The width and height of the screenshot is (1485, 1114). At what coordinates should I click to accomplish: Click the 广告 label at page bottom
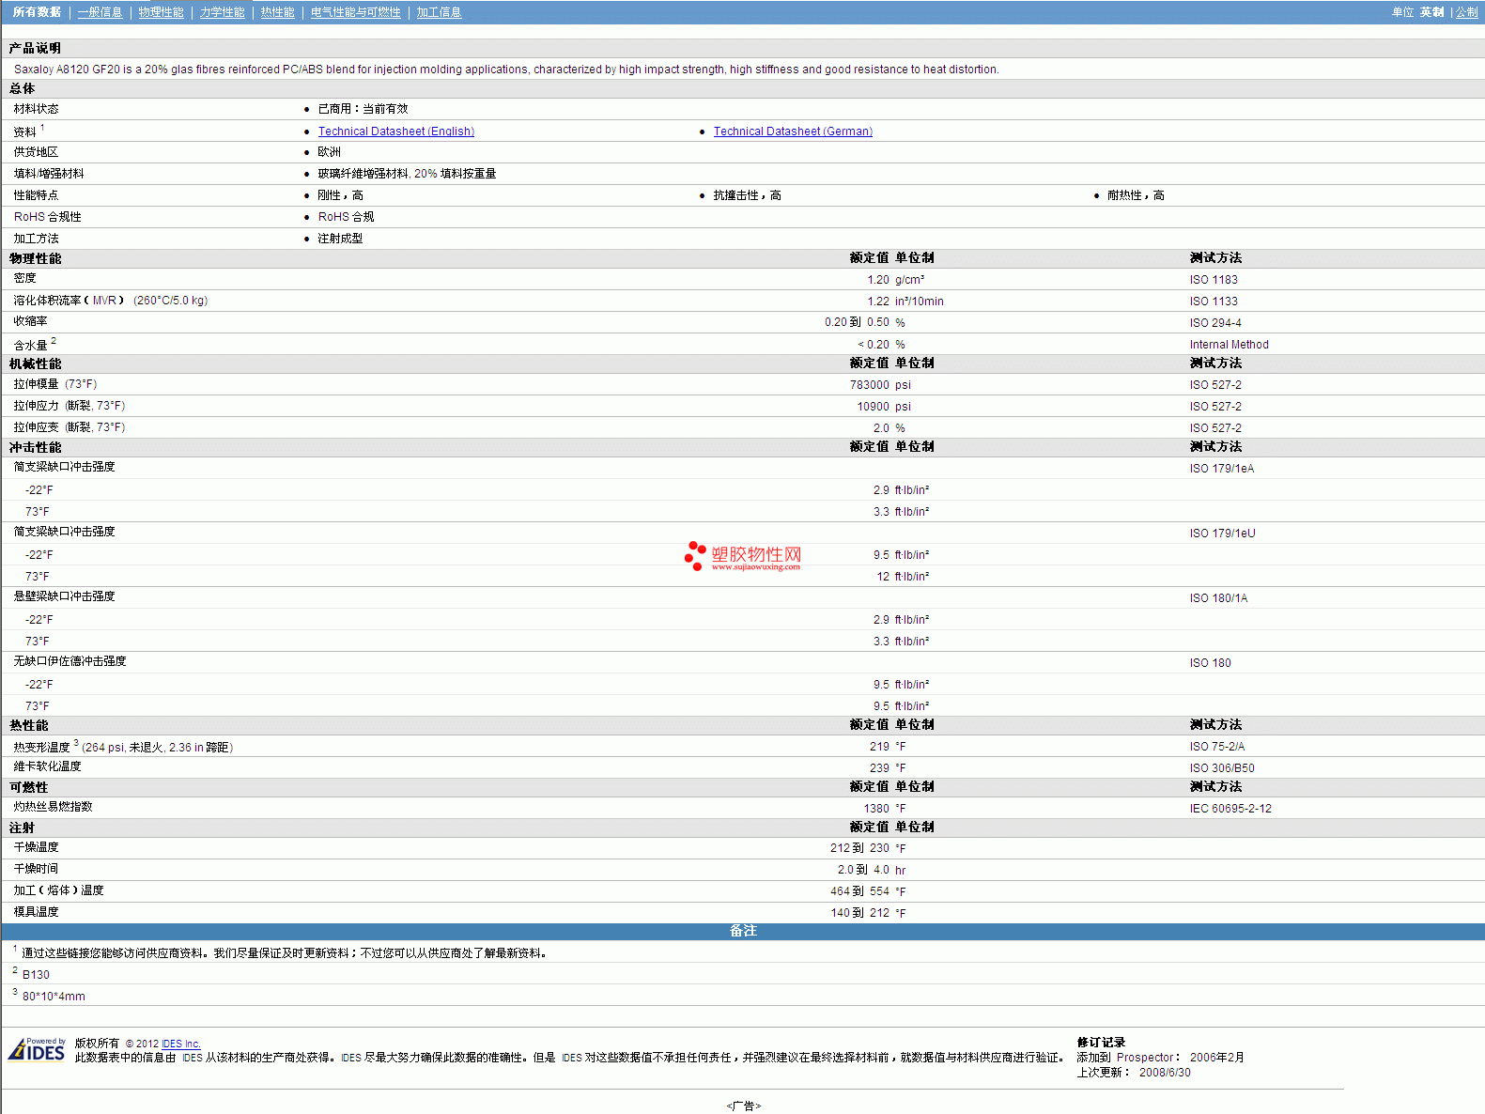pos(743,1106)
